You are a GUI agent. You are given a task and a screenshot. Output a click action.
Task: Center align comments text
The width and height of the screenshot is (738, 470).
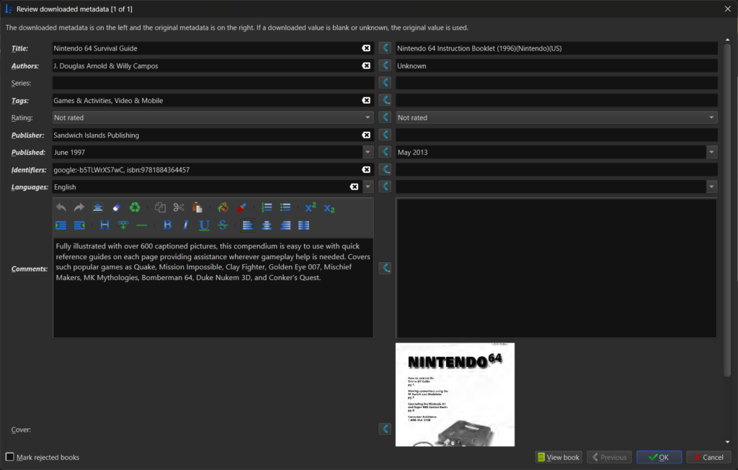pyautogui.click(x=267, y=225)
